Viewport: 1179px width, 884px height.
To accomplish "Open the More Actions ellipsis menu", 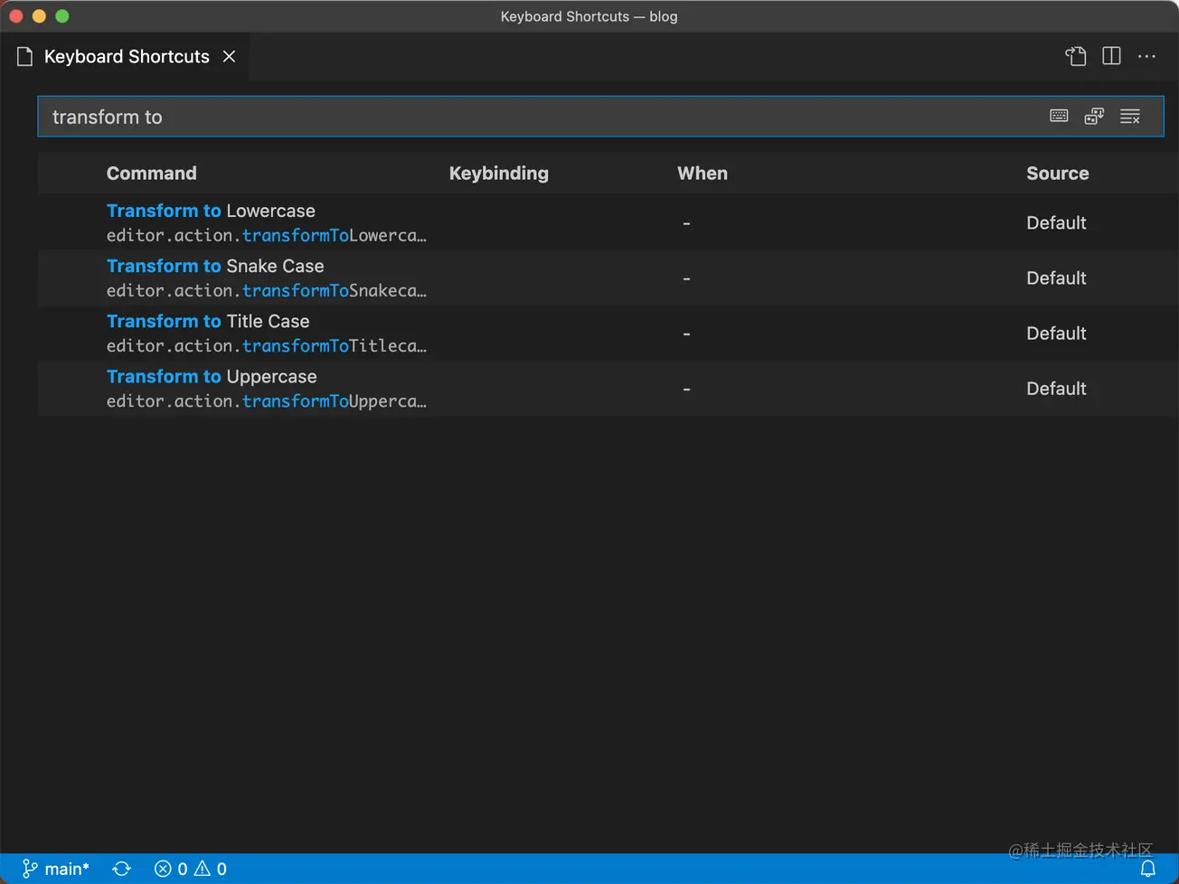I will 1146,56.
